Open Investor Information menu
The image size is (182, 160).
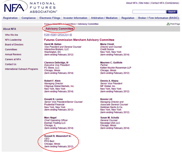(x=75, y=18)
